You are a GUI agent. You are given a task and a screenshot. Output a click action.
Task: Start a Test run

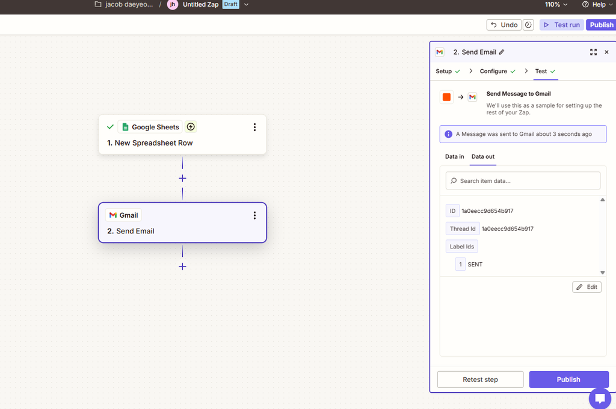(x=562, y=25)
